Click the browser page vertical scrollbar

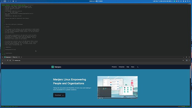tap(190, 72)
